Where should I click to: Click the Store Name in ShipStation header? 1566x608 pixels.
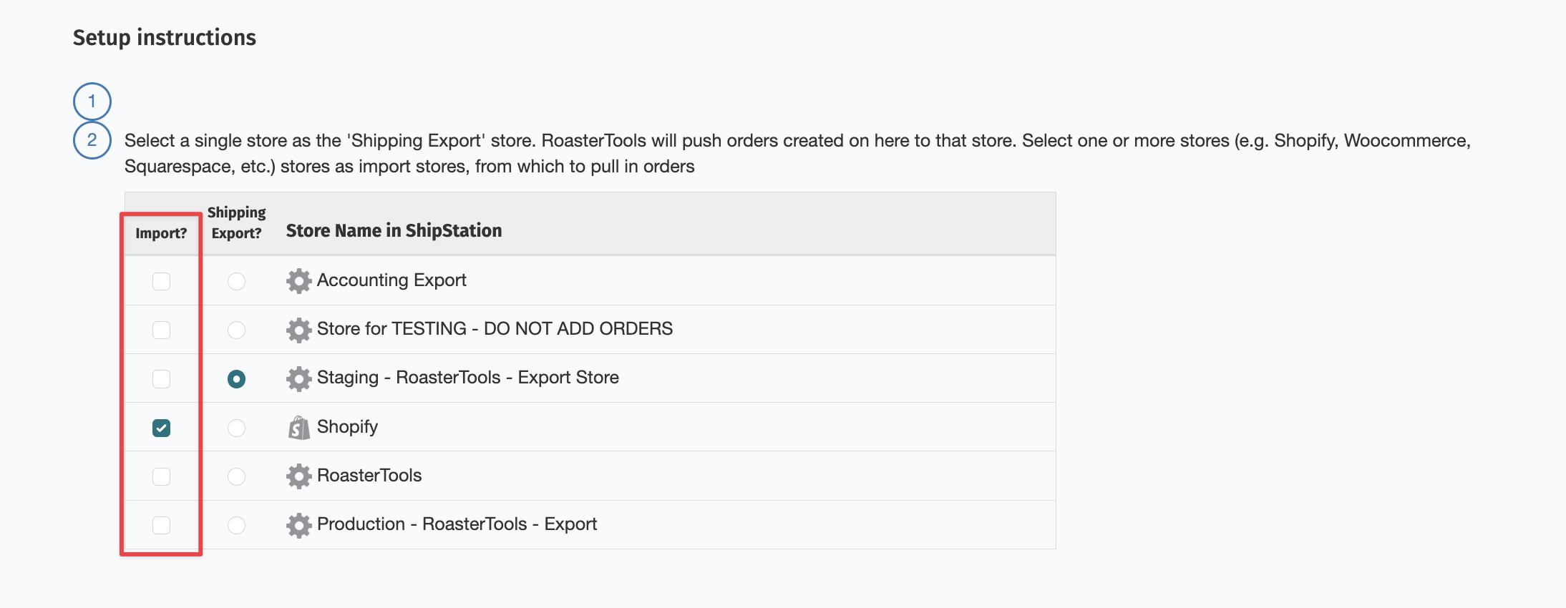coord(394,231)
